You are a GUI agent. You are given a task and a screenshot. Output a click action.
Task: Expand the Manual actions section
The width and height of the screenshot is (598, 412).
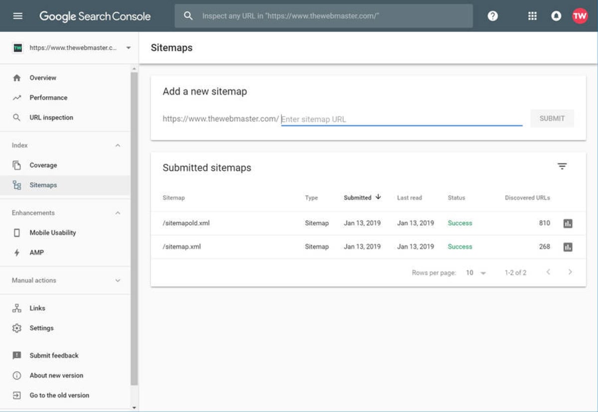pos(118,280)
